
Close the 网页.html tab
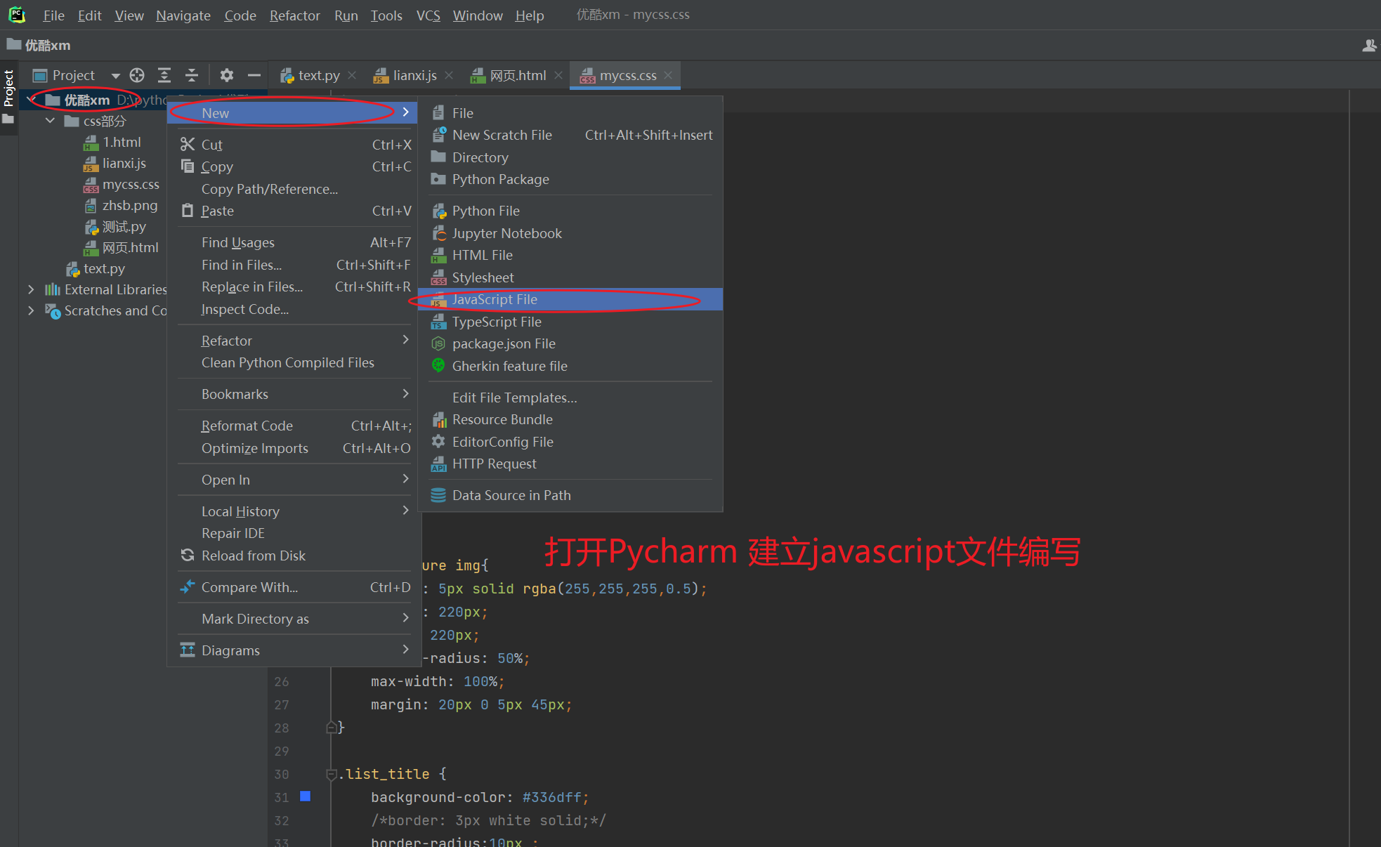tap(558, 75)
